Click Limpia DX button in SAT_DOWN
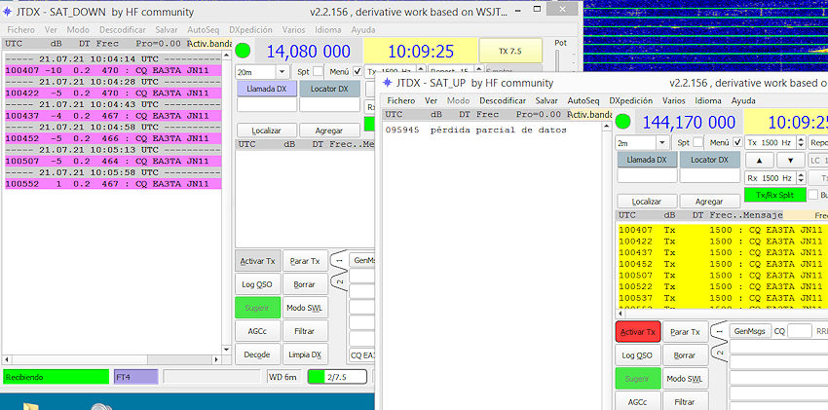 point(305,354)
